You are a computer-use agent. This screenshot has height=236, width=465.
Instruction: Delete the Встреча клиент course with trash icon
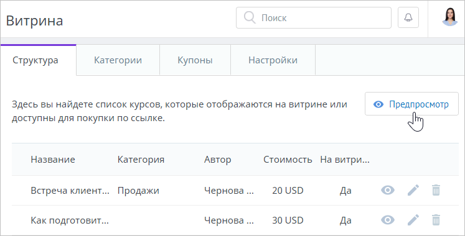(436, 190)
